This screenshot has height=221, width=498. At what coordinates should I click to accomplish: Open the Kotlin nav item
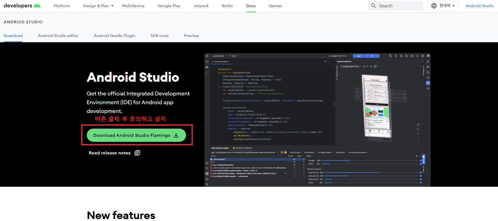click(x=227, y=6)
